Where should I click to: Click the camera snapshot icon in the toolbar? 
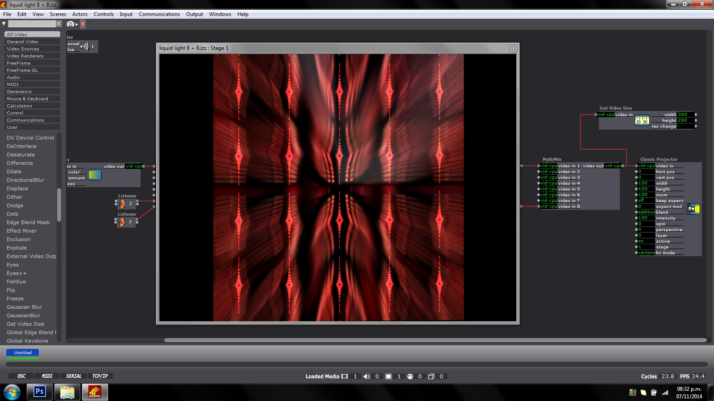click(x=71, y=24)
